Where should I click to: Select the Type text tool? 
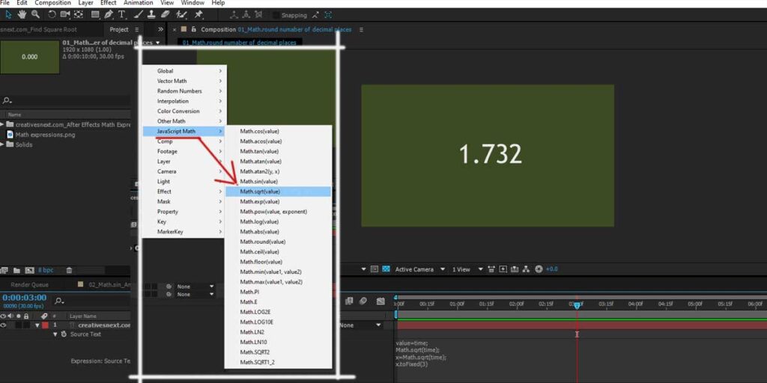click(121, 14)
